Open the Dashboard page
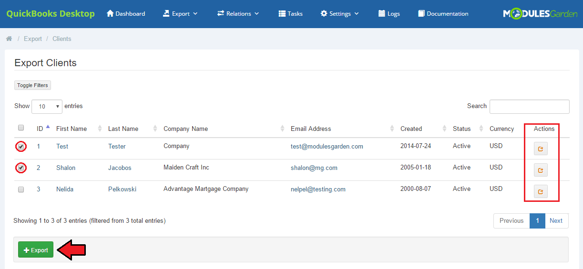 tap(126, 14)
